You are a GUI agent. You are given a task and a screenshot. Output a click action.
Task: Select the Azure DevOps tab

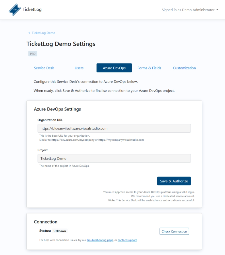click(x=114, y=68)
